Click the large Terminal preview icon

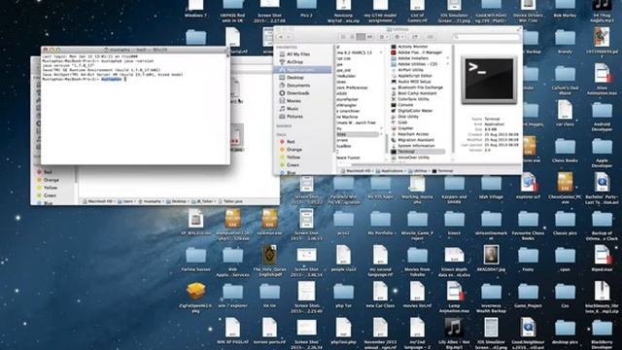pos(489,80)
